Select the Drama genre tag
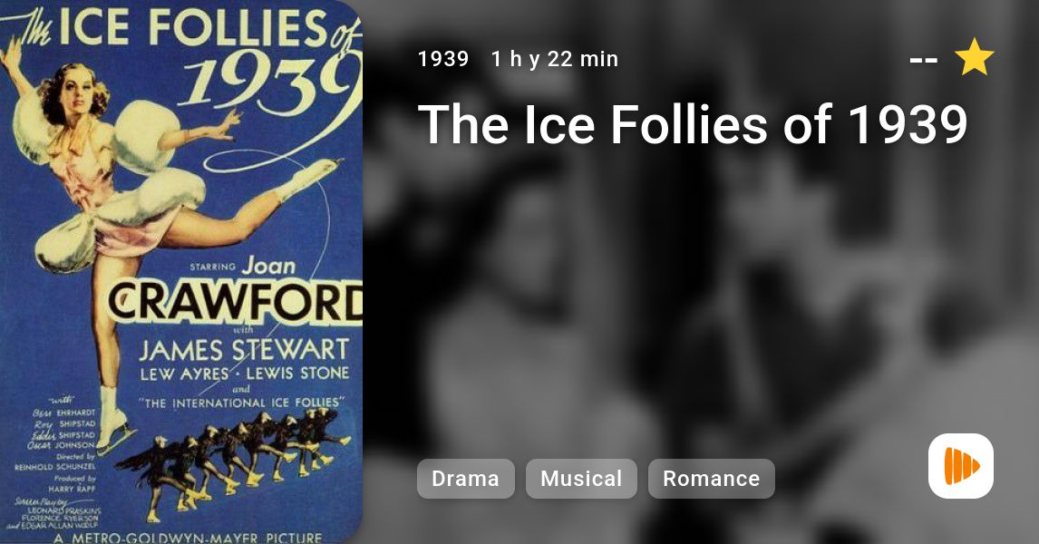1039x544 pixels. tap(466, 479)
